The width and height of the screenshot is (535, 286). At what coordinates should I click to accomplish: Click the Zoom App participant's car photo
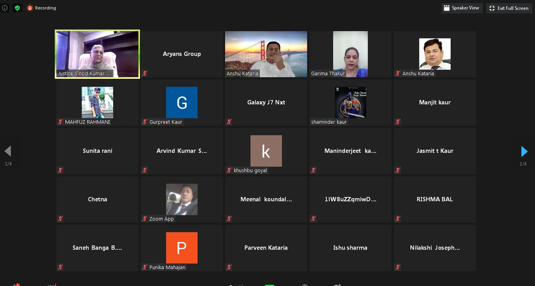click(x=181, y=199)
